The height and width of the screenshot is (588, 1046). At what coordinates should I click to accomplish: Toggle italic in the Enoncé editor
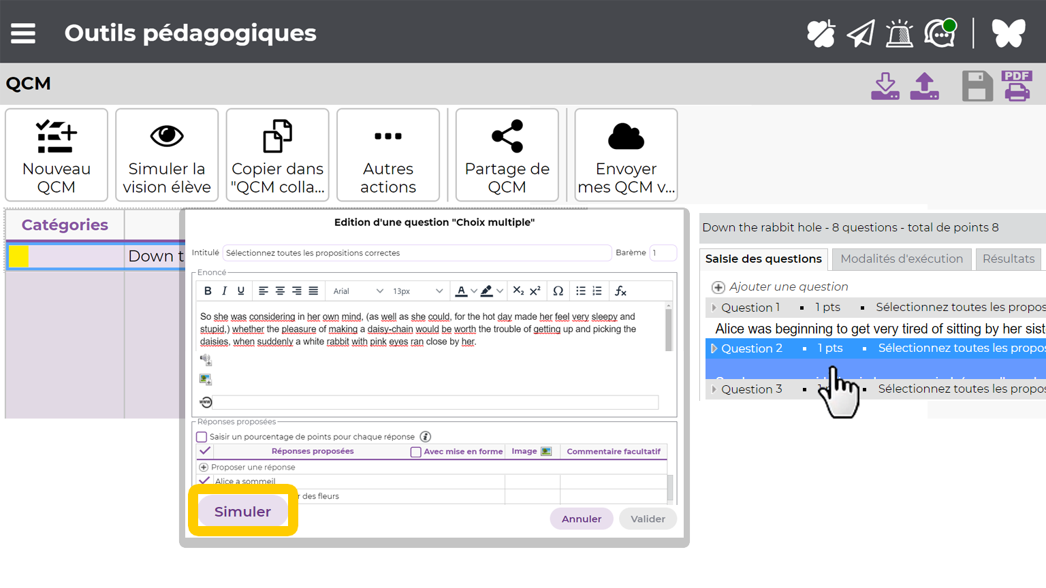pyautogui.click(x=224, y=291)
